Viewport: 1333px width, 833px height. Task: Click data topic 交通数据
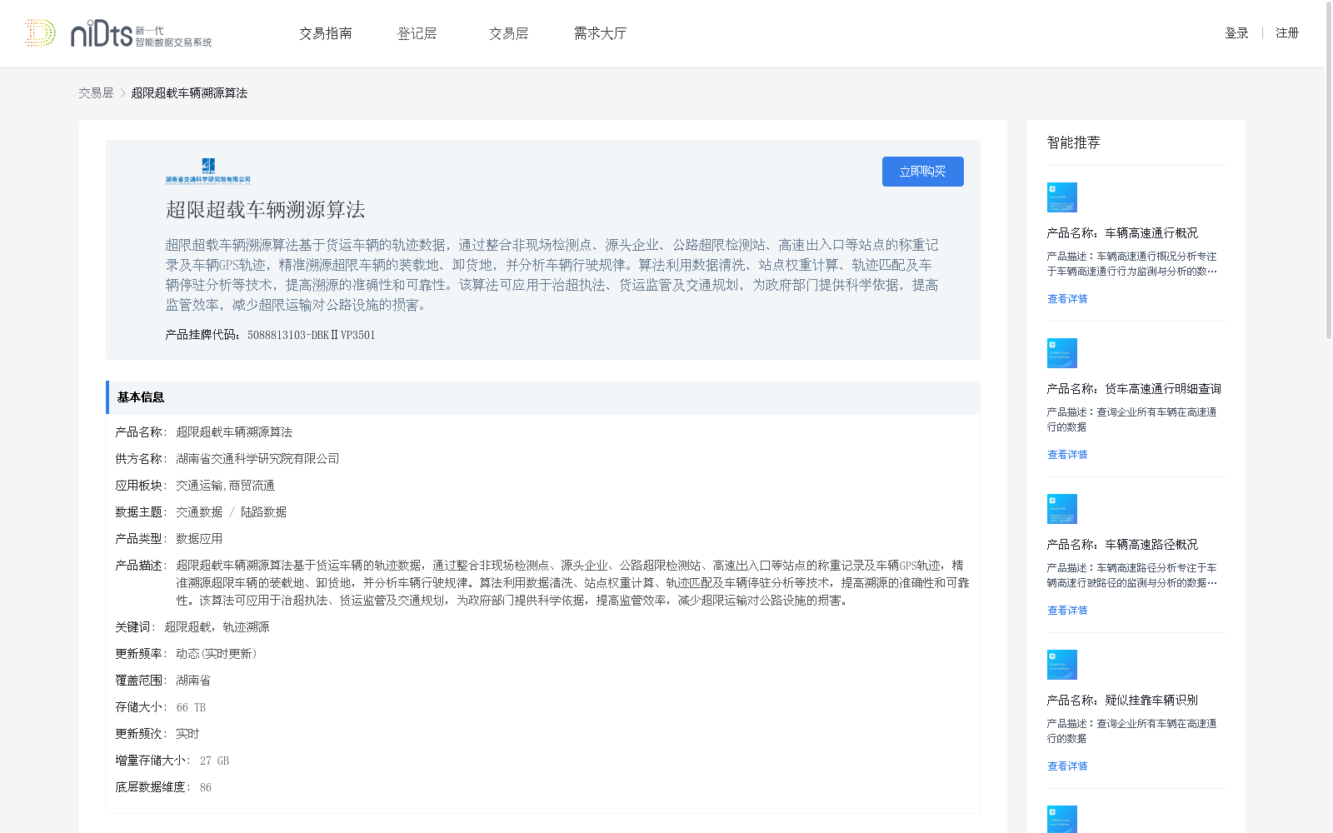tap(199, 512)
